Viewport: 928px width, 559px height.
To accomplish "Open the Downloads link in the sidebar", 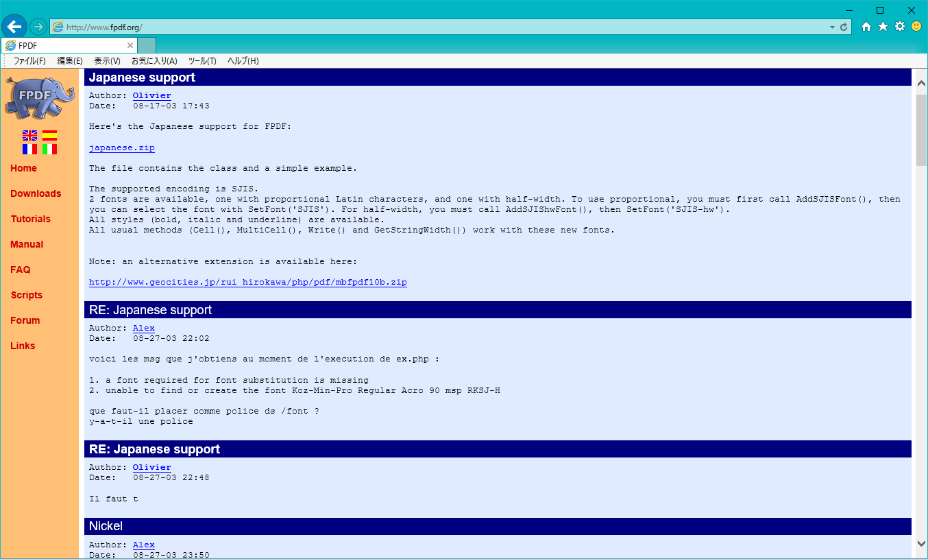I will (36, 193).
